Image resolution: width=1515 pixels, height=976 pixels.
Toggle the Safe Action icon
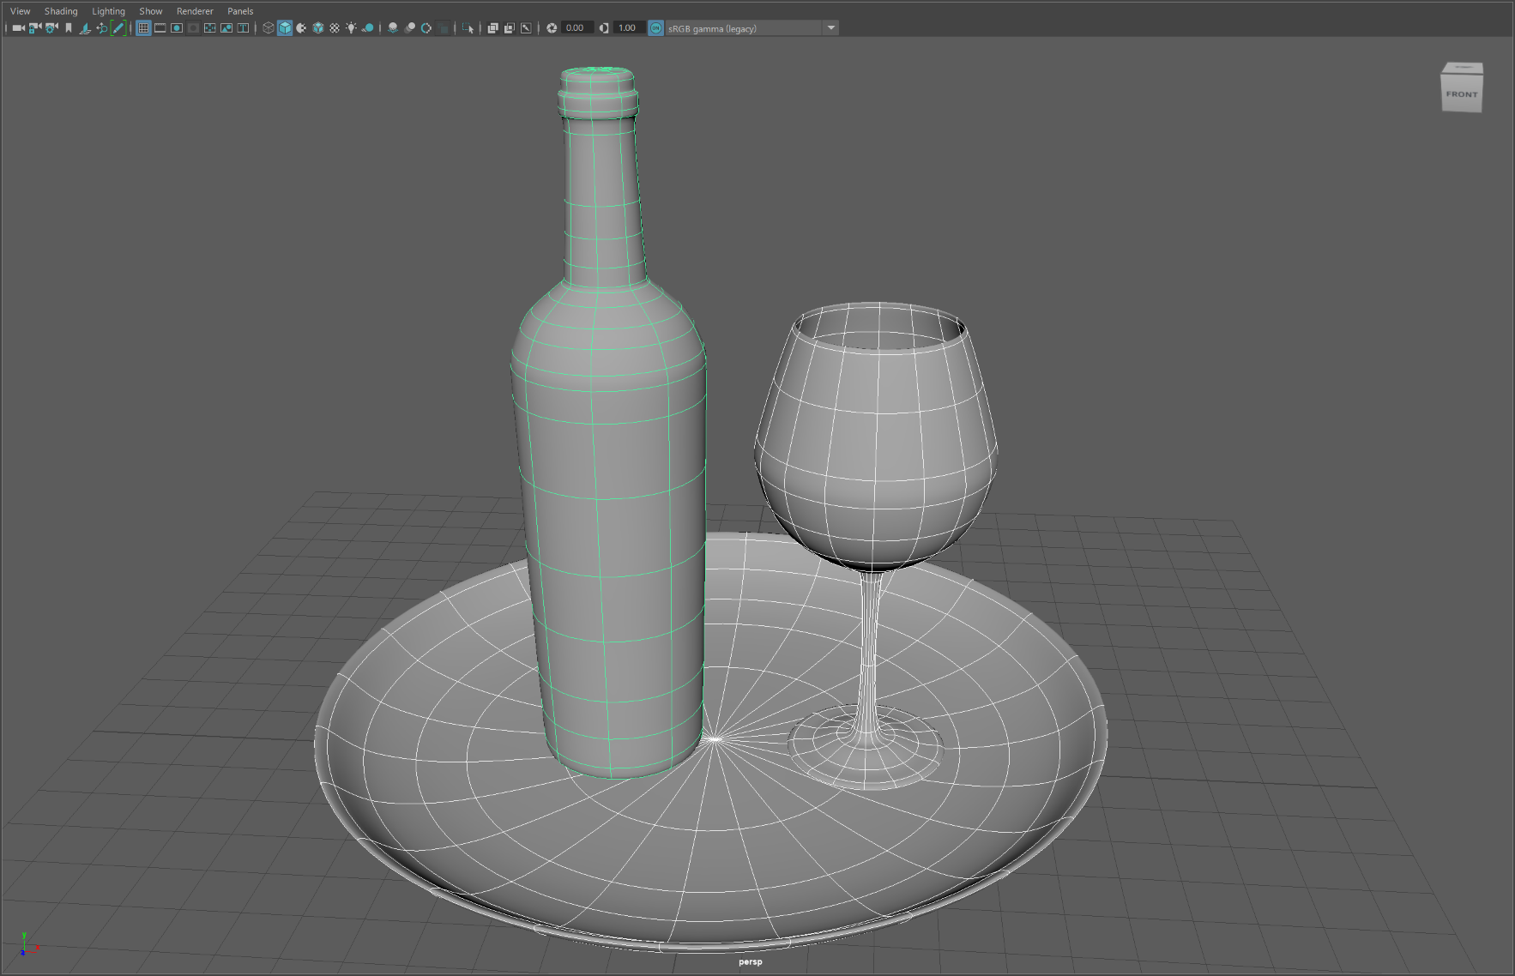click(x=226, y=28)
